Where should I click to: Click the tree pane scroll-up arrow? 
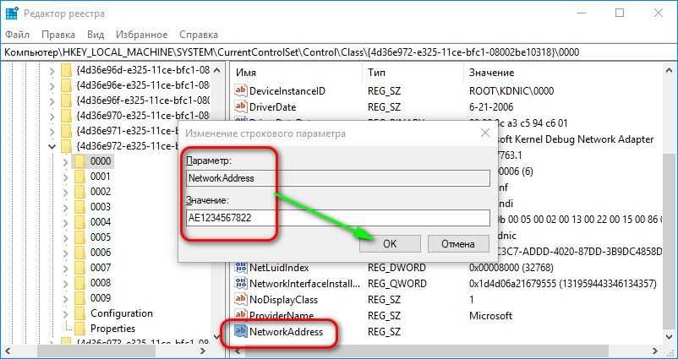point(217,70)
